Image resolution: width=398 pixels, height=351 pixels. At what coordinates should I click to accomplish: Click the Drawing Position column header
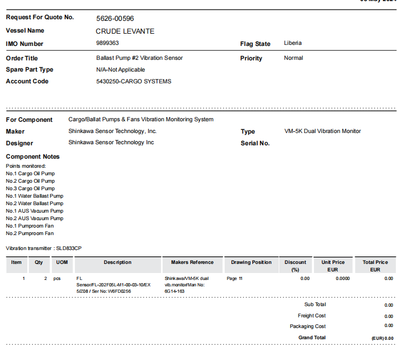click(x=251, y=262)
